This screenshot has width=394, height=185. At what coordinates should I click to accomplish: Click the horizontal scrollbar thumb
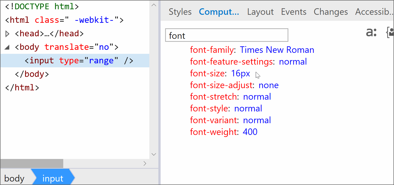coord(32,163)
